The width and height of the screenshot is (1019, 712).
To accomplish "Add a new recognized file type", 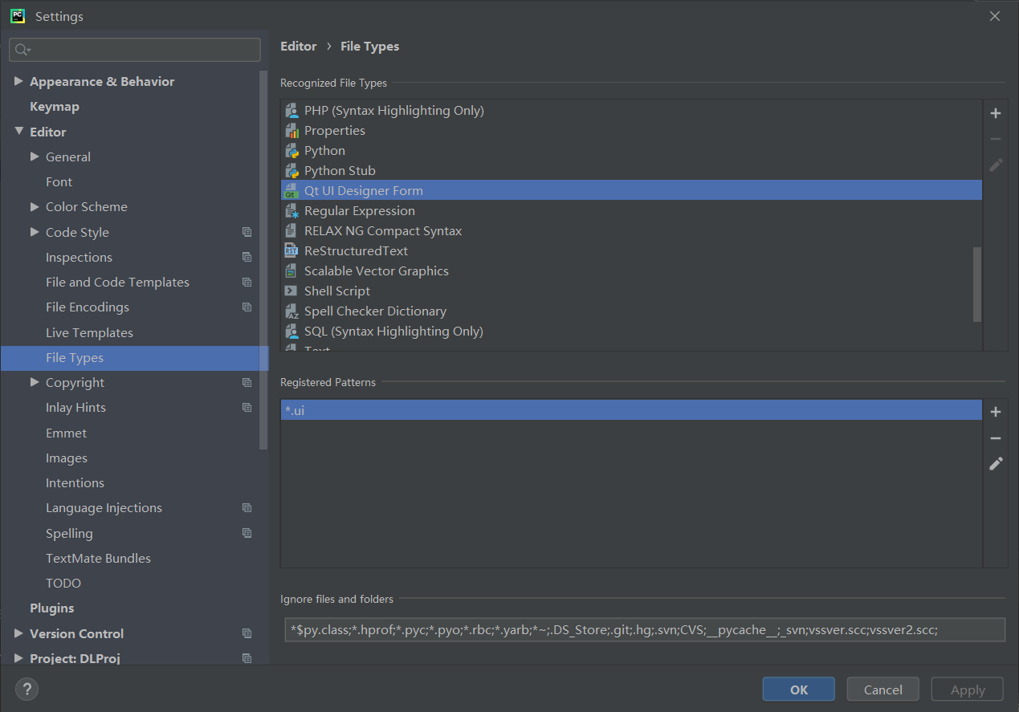I will [995, 113].
